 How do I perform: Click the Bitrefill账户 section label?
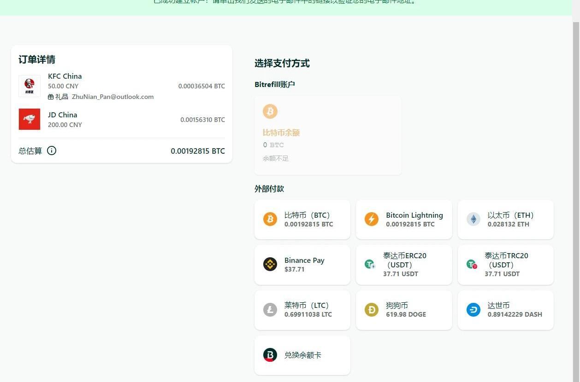275,85
